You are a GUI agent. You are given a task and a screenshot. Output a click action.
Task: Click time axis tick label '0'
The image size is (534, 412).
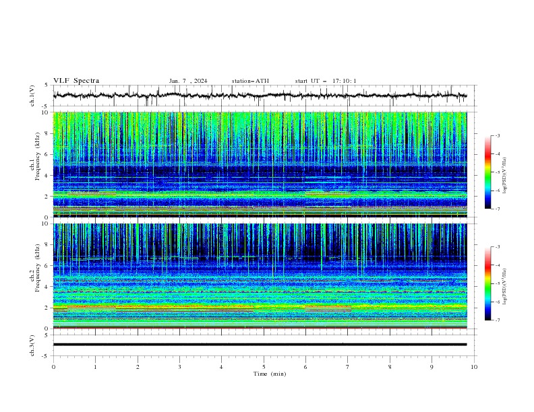[53, 367]
